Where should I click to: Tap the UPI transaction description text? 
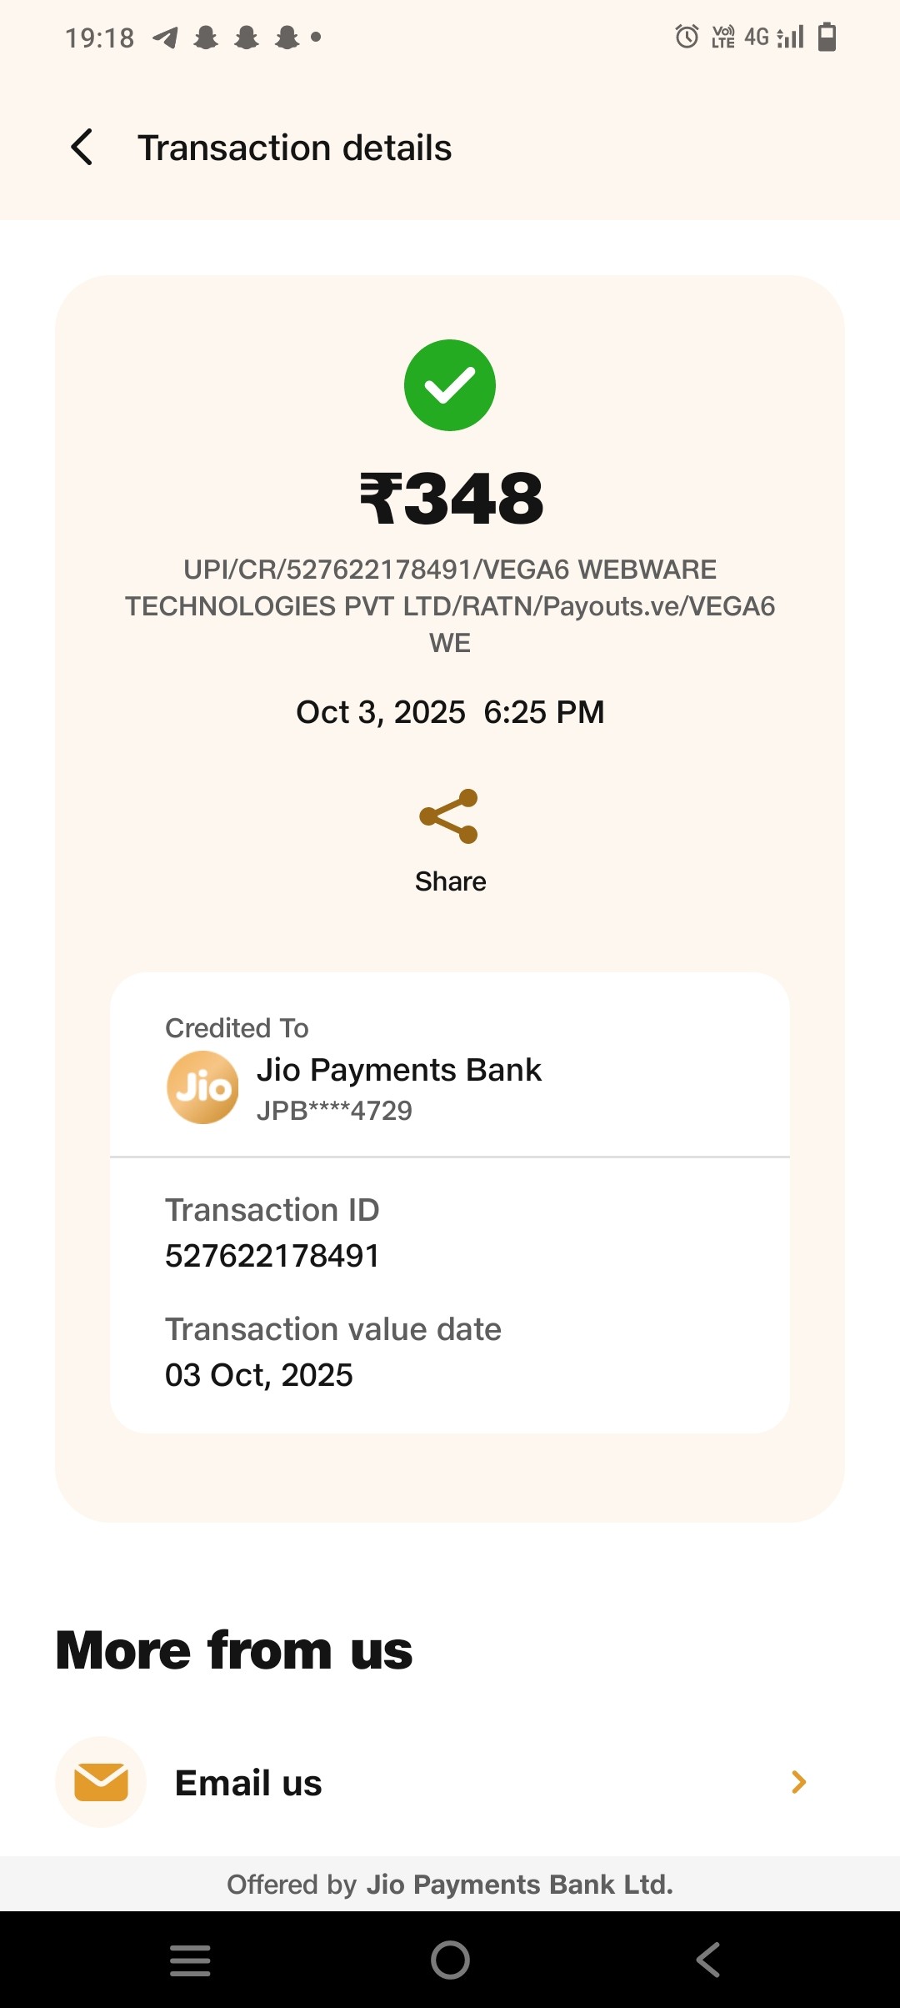coord(450,606)
